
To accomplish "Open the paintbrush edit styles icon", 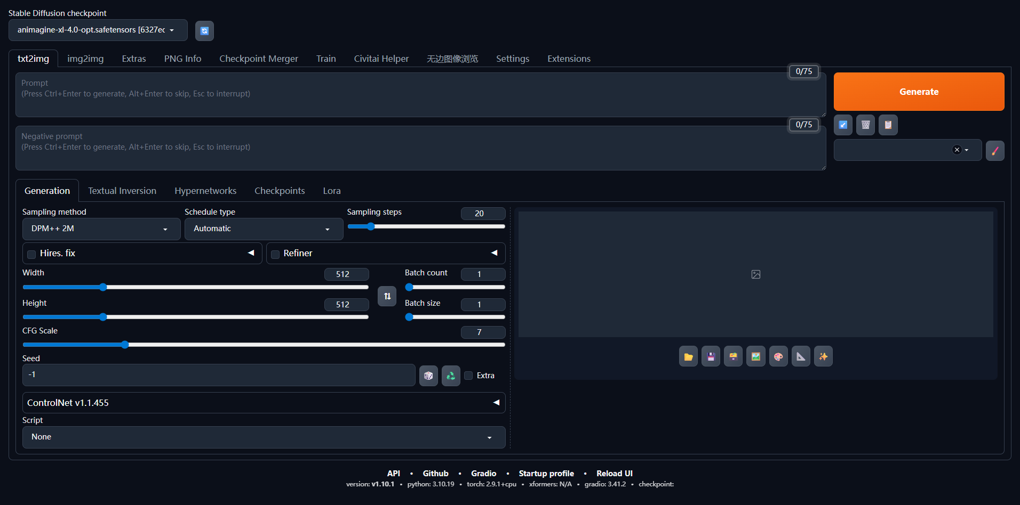I will 994,151.
